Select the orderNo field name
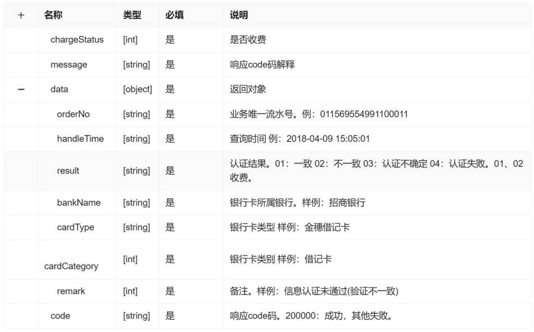This screenshot has height=332, width=534. (x=74, y=114)
